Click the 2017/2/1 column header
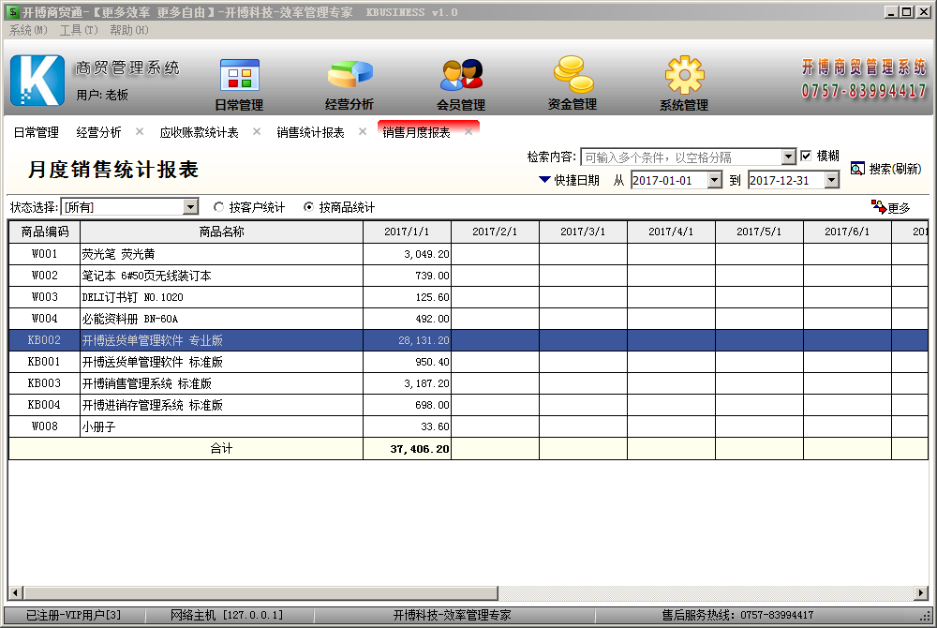Image resolution: width=937 pixels, height=628 pixels. pyautogui.click(x=496, y=232)
